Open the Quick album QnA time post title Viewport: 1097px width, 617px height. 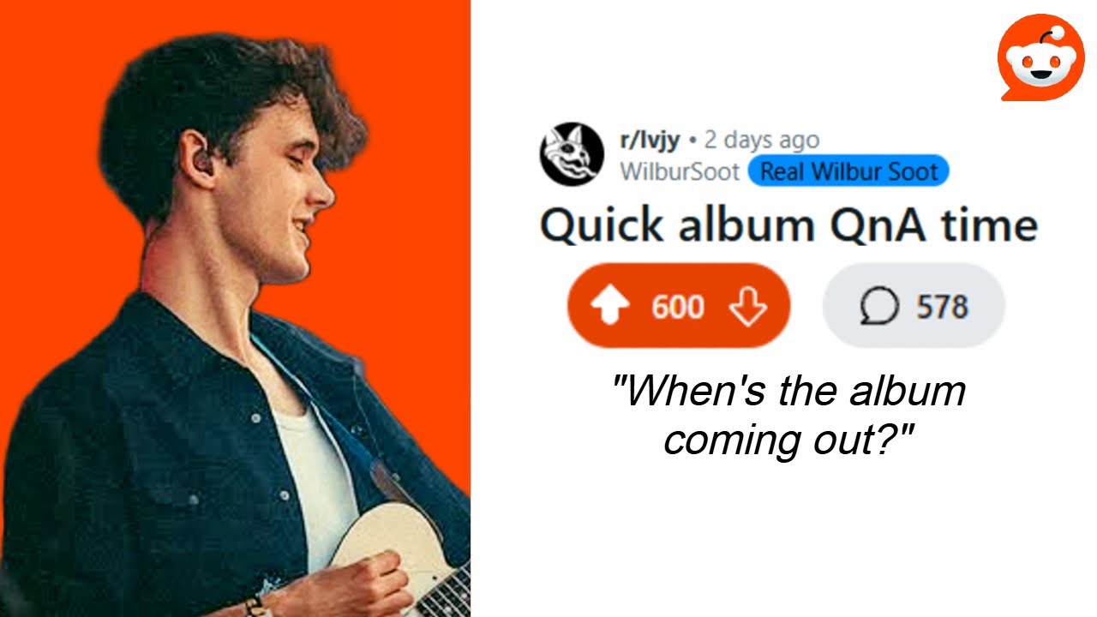click(788, 225)
